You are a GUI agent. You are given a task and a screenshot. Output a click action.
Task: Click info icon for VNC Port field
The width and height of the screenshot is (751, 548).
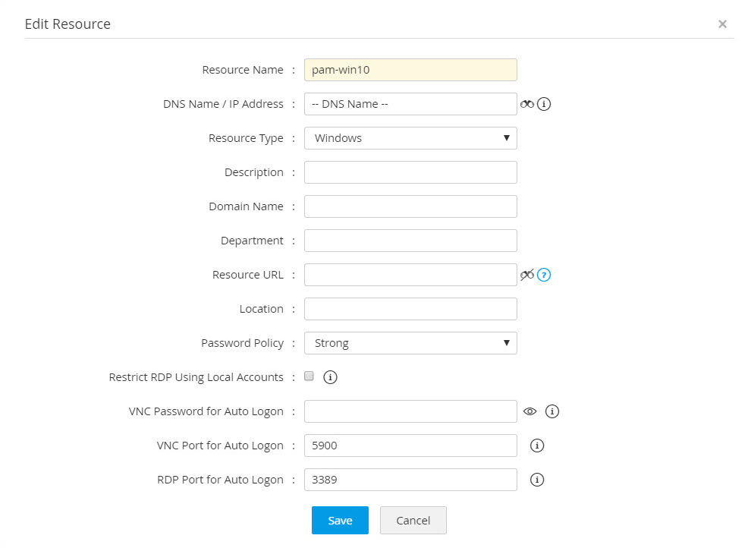tap(537, 446)
